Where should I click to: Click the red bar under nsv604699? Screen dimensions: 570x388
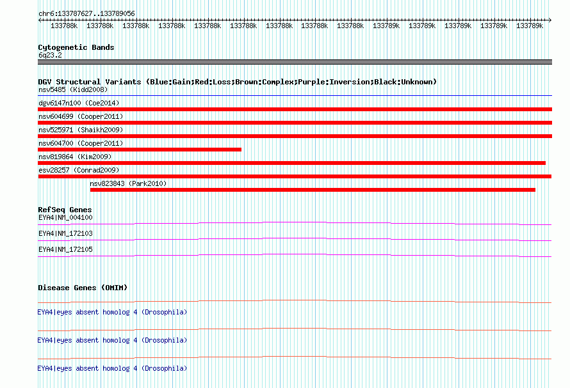point(295,123)
